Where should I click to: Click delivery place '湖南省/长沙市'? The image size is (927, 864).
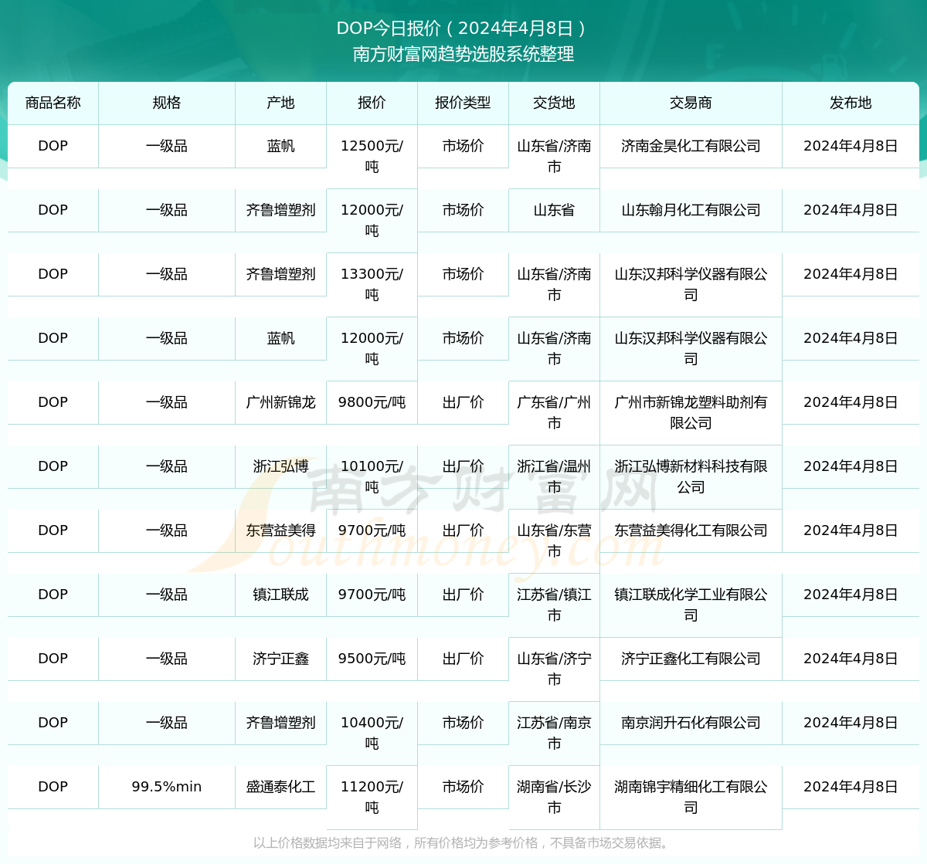pos(554,797)
